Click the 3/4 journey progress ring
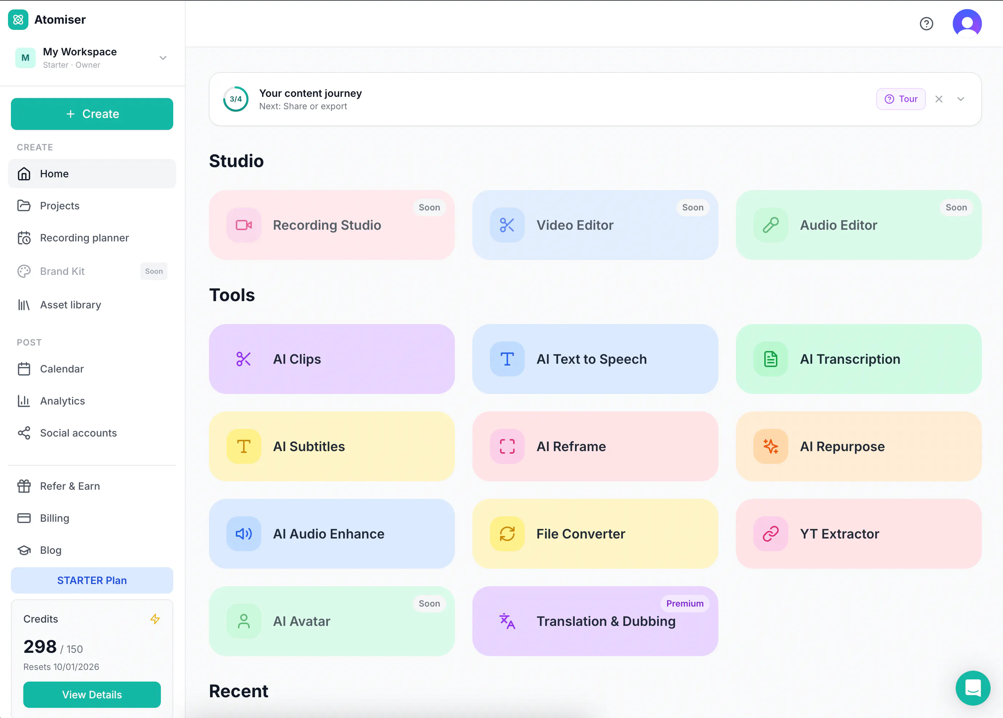 [x=235, y=99]
